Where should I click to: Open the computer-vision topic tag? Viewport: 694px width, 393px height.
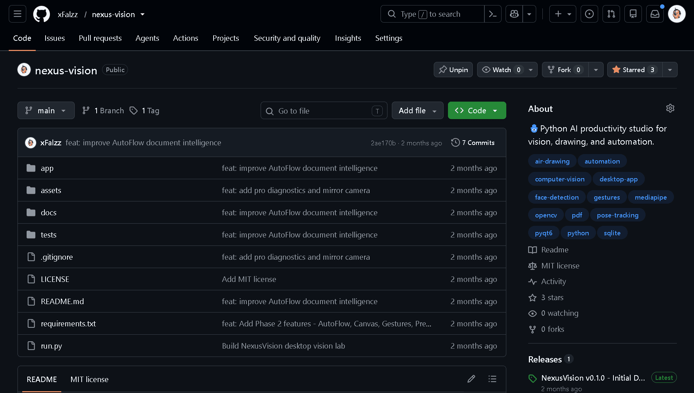click(560, 179)
